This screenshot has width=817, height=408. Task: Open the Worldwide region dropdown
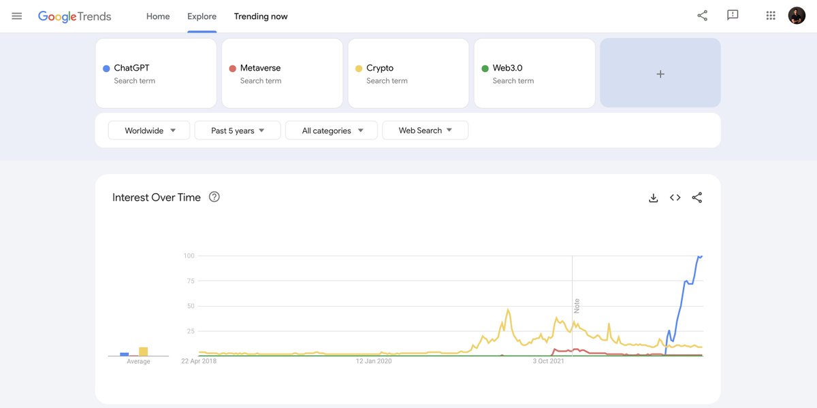(149, 131)
